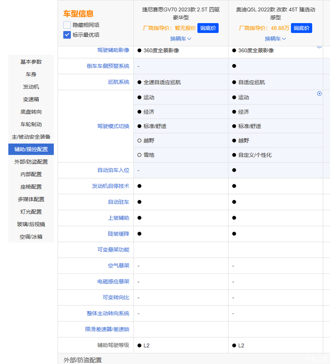The image size is (330, 364).
Task: Click the 发动机启停技术 link
Action: [110, 186]
